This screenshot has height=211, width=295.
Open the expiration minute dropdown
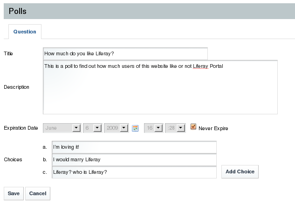tap(175, 128)
